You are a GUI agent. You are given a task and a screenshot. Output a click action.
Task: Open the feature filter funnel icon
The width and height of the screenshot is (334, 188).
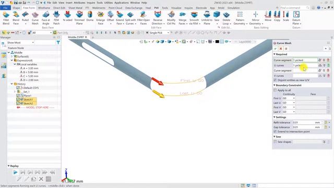(58, 43)
